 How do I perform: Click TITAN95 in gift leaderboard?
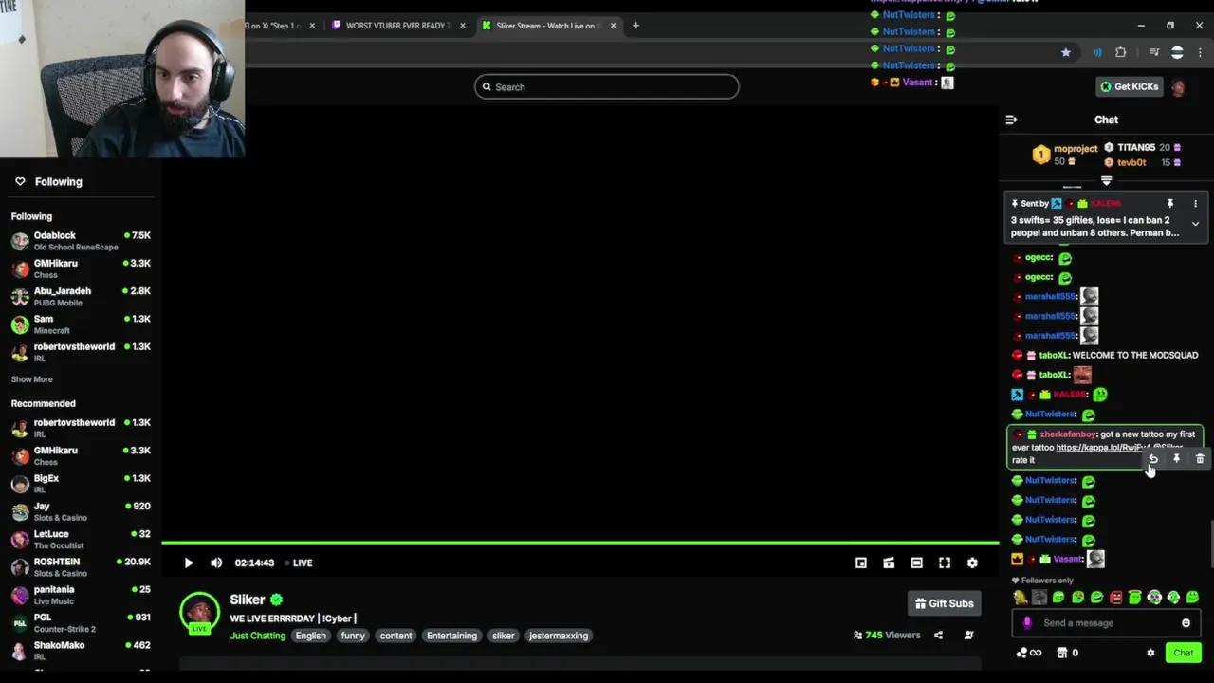[1135, 147]
